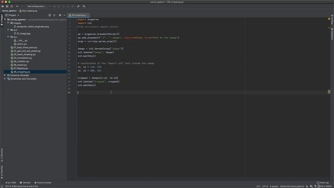Select __init__.py file
334x188 pixels.
coord(21,40)
